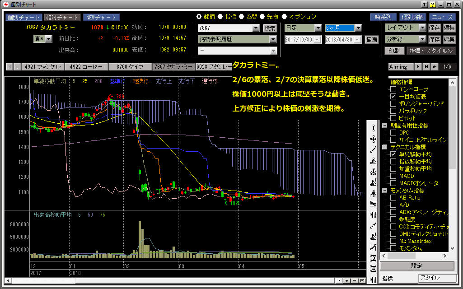Click the 検索 search button
Image resolution: width=463 pixels, height=289 pixels.
coord(270,28)
